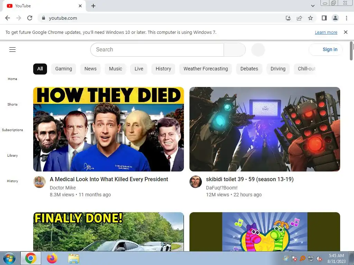Toggle the Chrome side panel icon
354x265 pixels.
click(324, 18)
